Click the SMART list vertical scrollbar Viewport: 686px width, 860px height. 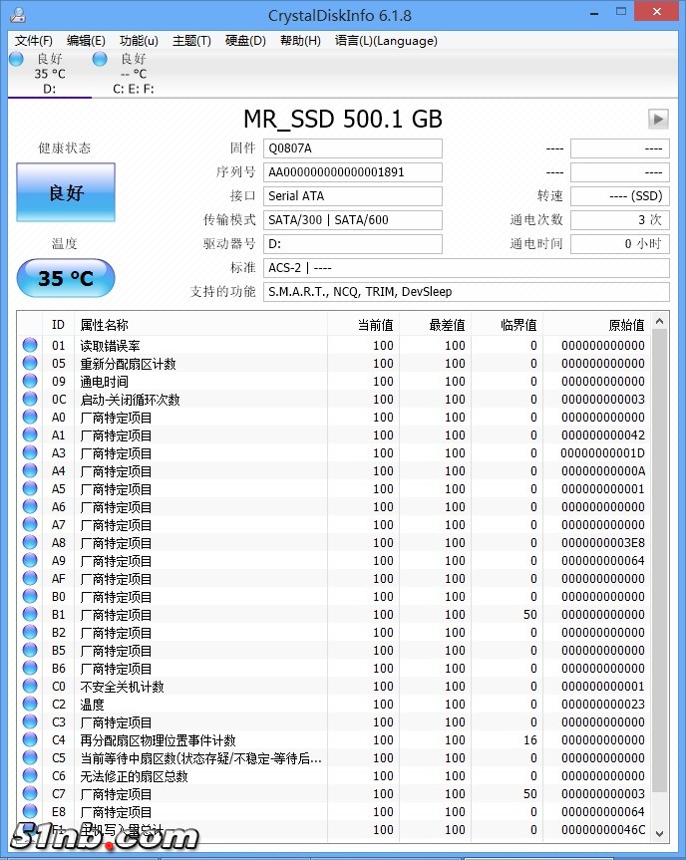point(660,578)
